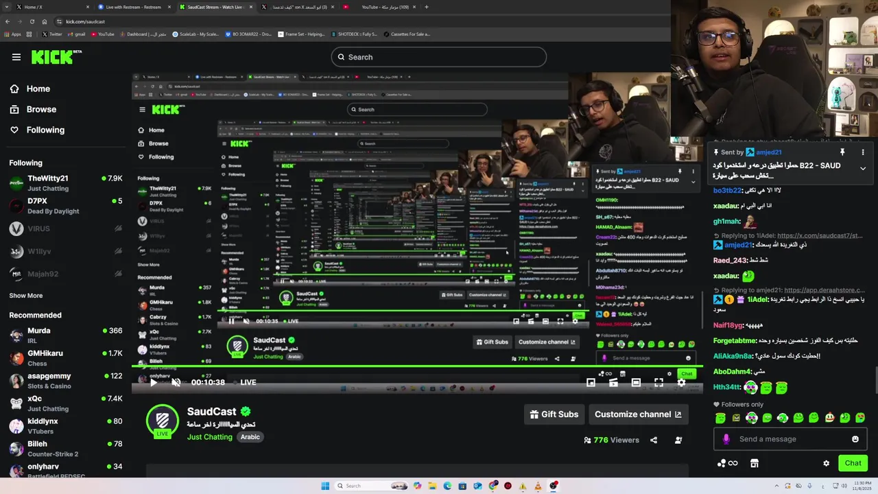
Task: Open Murda recommended channel
Action: click(x=65, y=335)
